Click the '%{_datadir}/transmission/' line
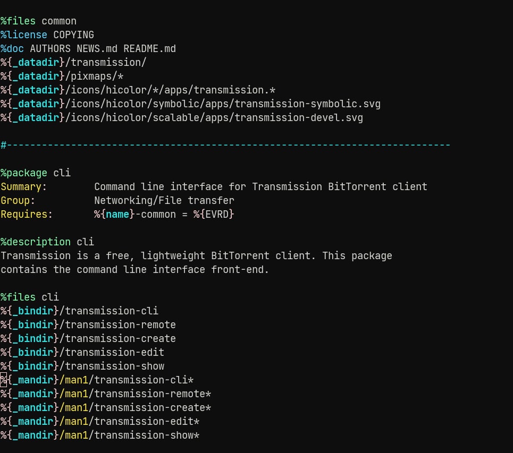The image size is (513, 453). tap(73, 63)
